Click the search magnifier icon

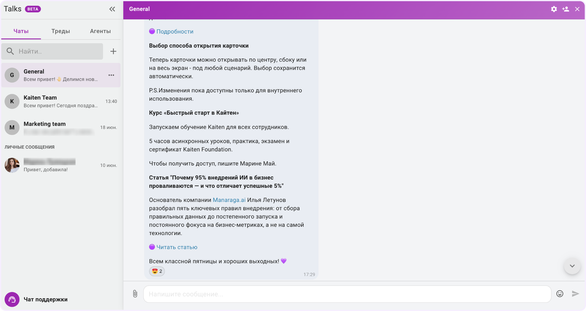pos(10,51)
